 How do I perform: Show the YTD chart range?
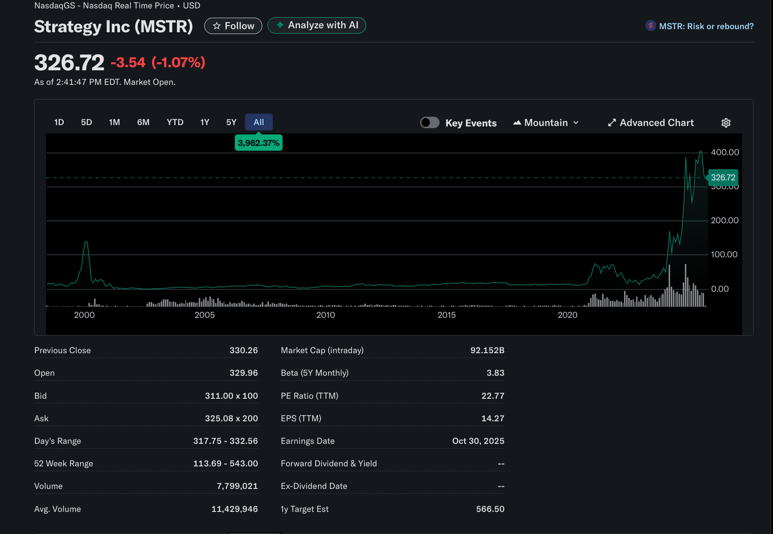[175, 122]
